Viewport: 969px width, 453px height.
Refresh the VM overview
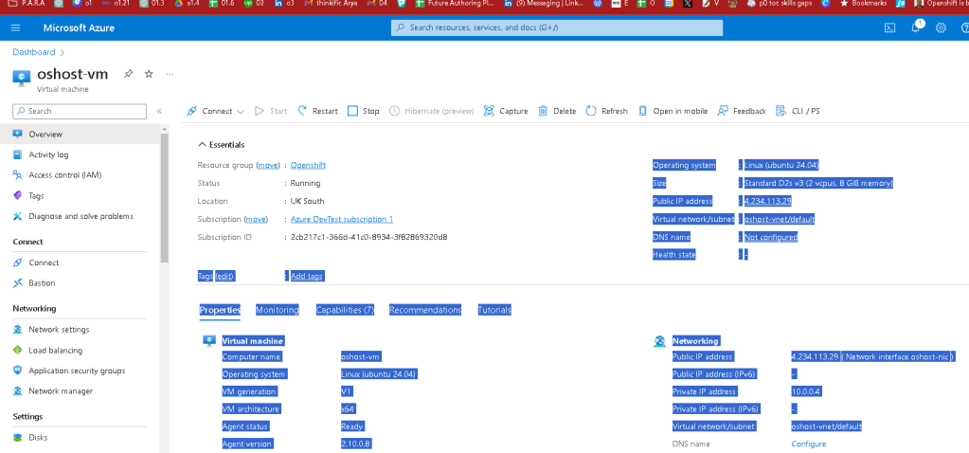point(606,111)
